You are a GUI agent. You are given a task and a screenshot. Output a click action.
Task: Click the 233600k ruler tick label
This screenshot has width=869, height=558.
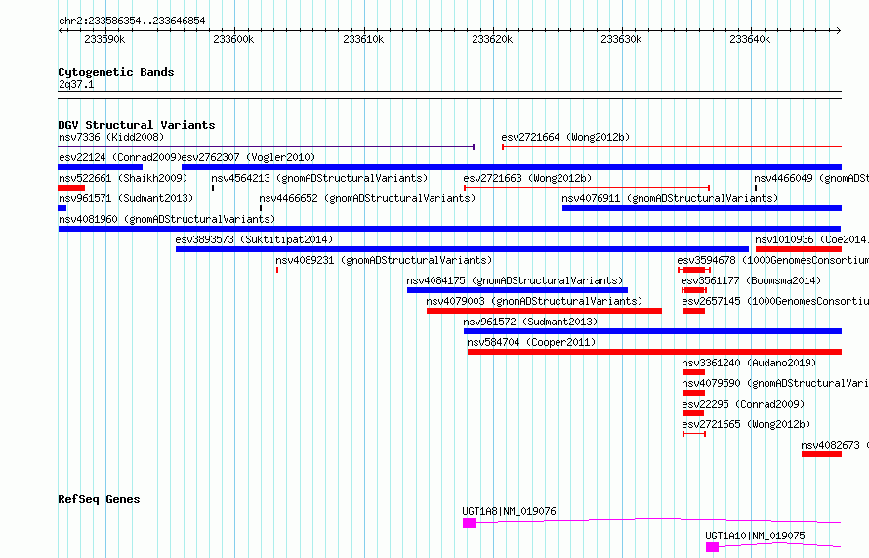click(234, 39)
